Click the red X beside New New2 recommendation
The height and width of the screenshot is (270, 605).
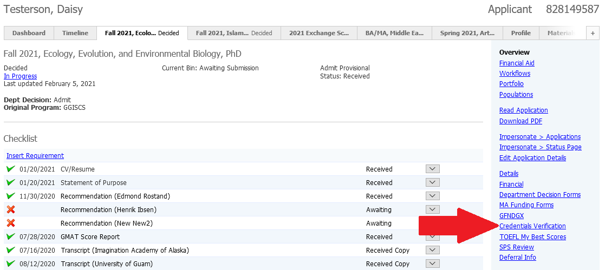[11, 223]
